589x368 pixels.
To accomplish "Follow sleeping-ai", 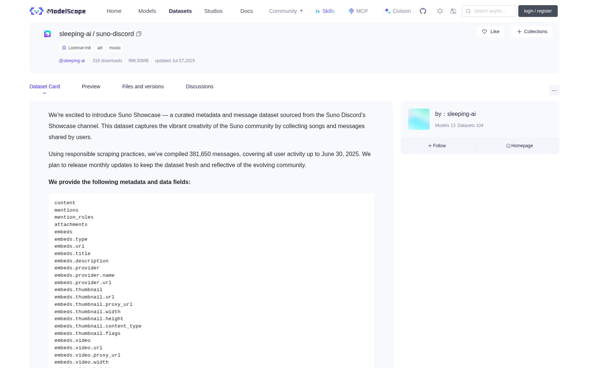I will click(x=437, y=146).
